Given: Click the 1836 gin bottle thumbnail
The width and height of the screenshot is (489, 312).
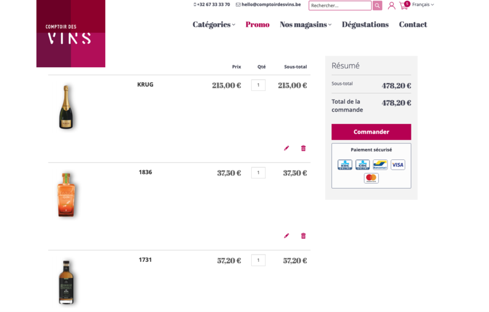Looking at the screenshot, I should 66,195.
